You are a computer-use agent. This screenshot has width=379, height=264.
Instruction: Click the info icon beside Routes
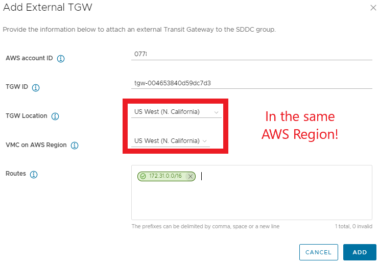click(34, 174)
